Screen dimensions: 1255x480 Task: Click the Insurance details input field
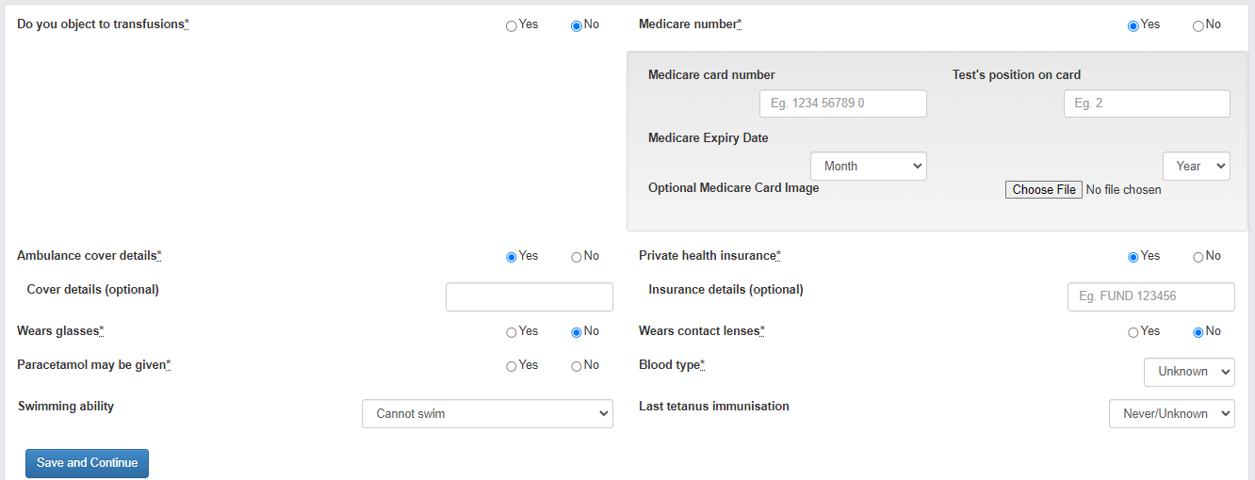click(x=1150, y=296)
